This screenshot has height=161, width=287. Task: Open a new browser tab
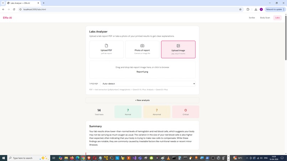point(43,3)
